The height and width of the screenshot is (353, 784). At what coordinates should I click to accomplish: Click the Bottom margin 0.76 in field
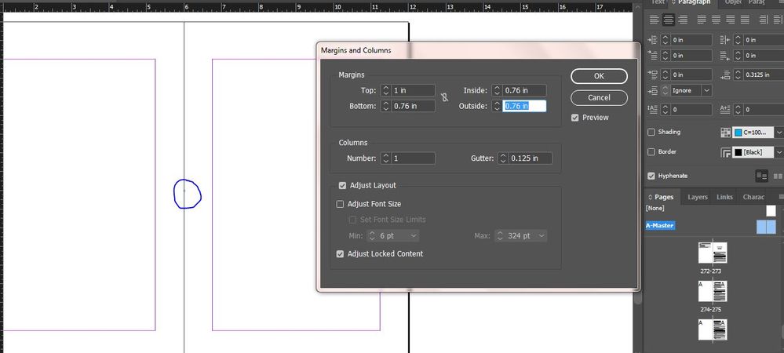tap(413, 106)
